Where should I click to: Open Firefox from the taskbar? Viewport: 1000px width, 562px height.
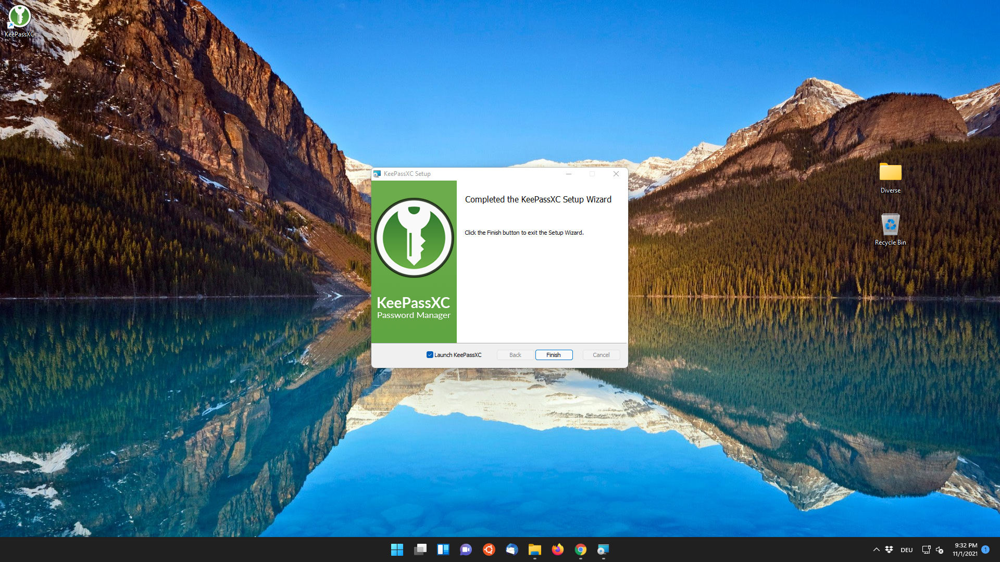coord(558,550)
